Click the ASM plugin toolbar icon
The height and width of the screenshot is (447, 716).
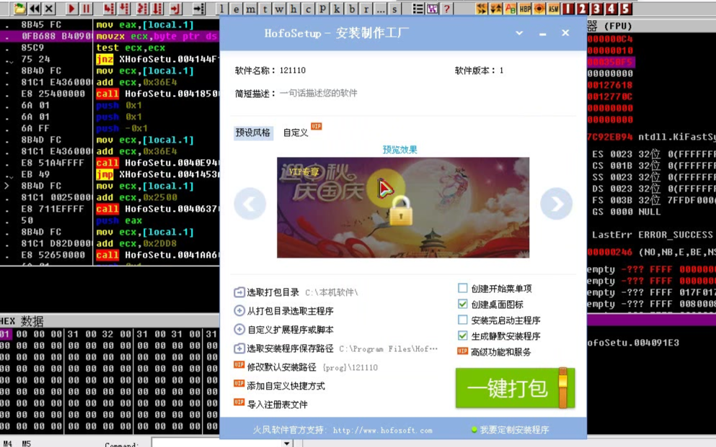(554, 8)
